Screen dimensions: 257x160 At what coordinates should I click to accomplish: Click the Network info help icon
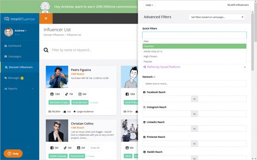[x=154, y=77]
